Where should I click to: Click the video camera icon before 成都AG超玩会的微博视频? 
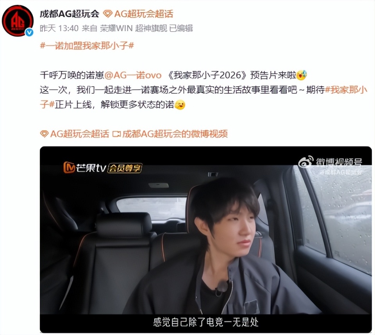click(116, 134)
